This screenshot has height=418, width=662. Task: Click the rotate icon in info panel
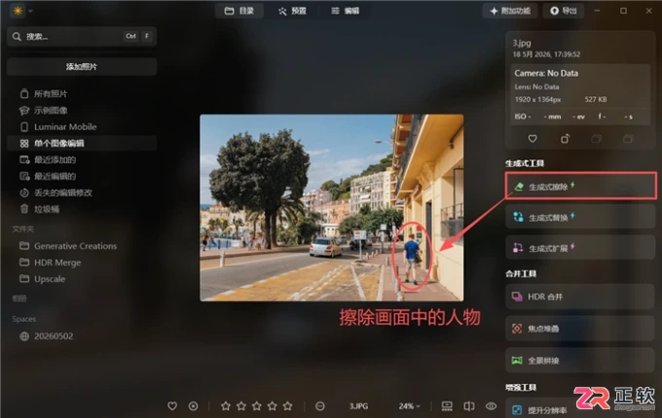coord(565,139)
